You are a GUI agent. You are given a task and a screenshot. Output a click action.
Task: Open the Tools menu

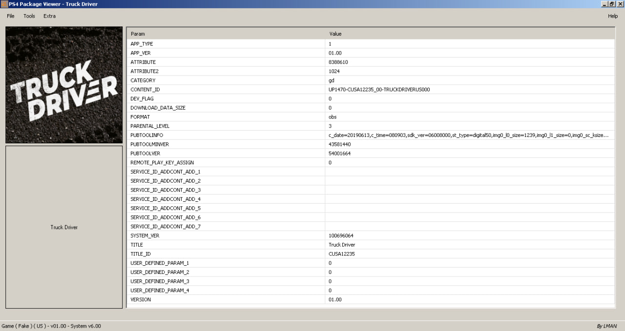pos(29,16)
